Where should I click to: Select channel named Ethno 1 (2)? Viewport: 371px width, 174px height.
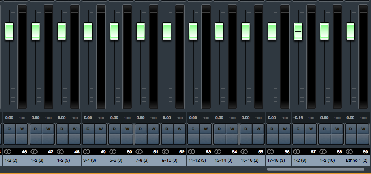[357, 161]
